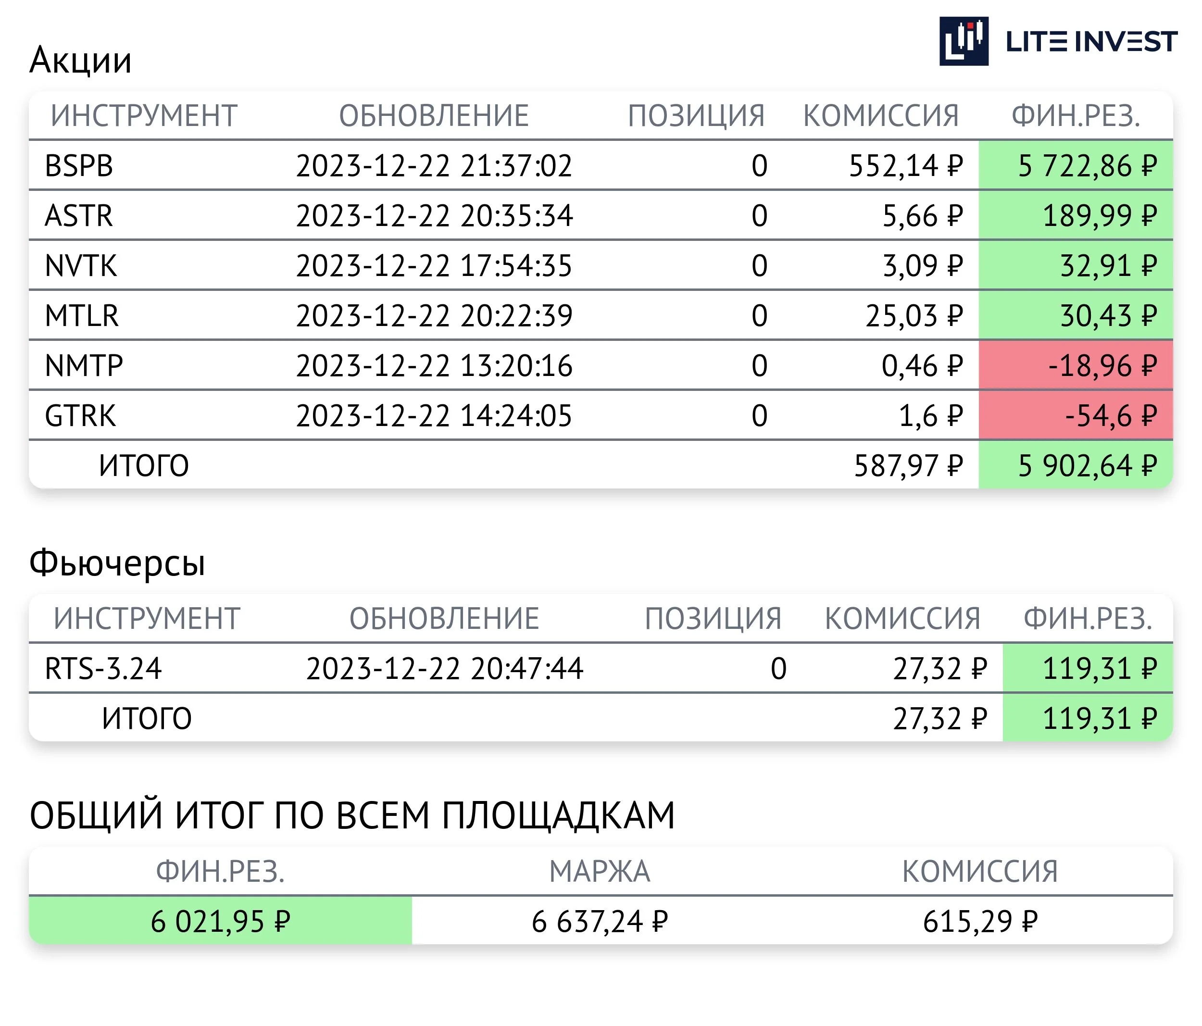Click the ASTR commission 5,66 ₽
The height and width of the screenshot is (1026, 1202).
(923, 216)
